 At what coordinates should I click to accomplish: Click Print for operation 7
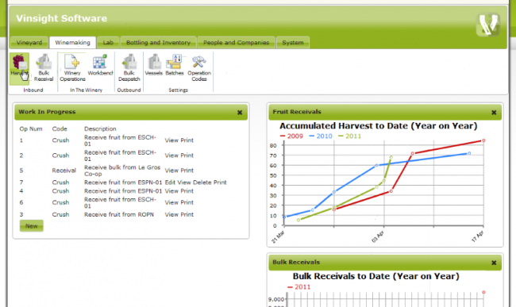coord(220,182)
